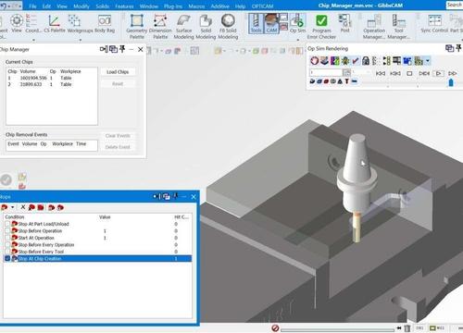This screenshot has width=463, height=333.
Task: Select chip 2 row in Current Chips list
Action: pos(52,84)
